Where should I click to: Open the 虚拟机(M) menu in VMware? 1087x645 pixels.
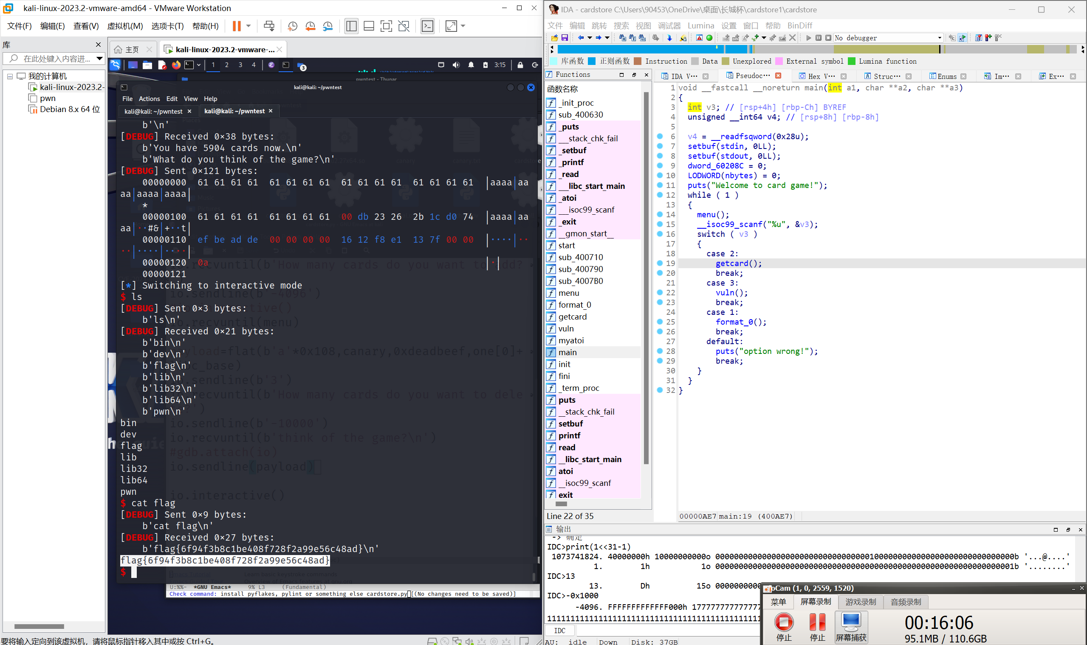[125, 26]
